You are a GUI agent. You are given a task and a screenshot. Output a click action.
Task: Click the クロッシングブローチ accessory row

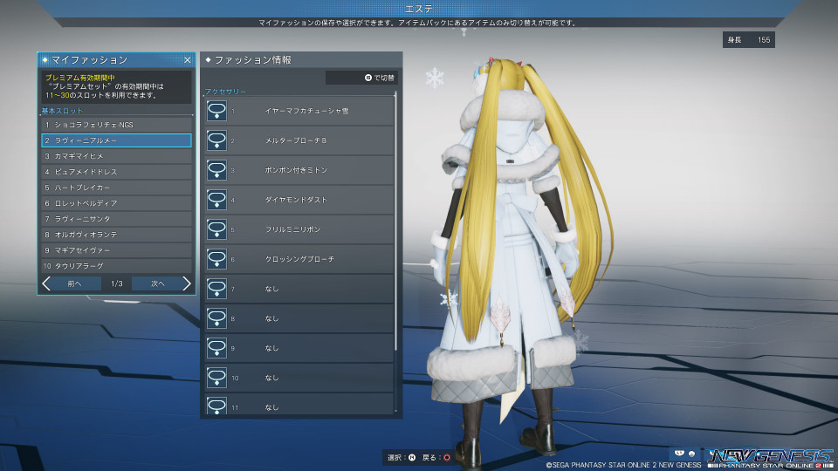pyautogui.click(x=299, y=259)
